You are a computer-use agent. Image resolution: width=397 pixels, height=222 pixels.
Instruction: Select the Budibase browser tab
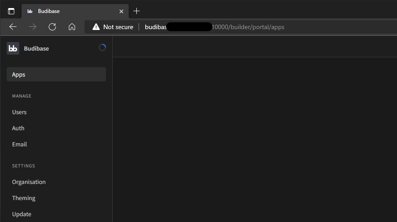tap(75, 11)
